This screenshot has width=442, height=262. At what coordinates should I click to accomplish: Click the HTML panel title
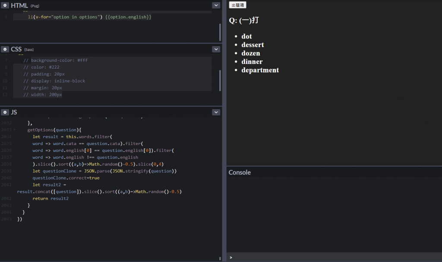pos(19,5)
